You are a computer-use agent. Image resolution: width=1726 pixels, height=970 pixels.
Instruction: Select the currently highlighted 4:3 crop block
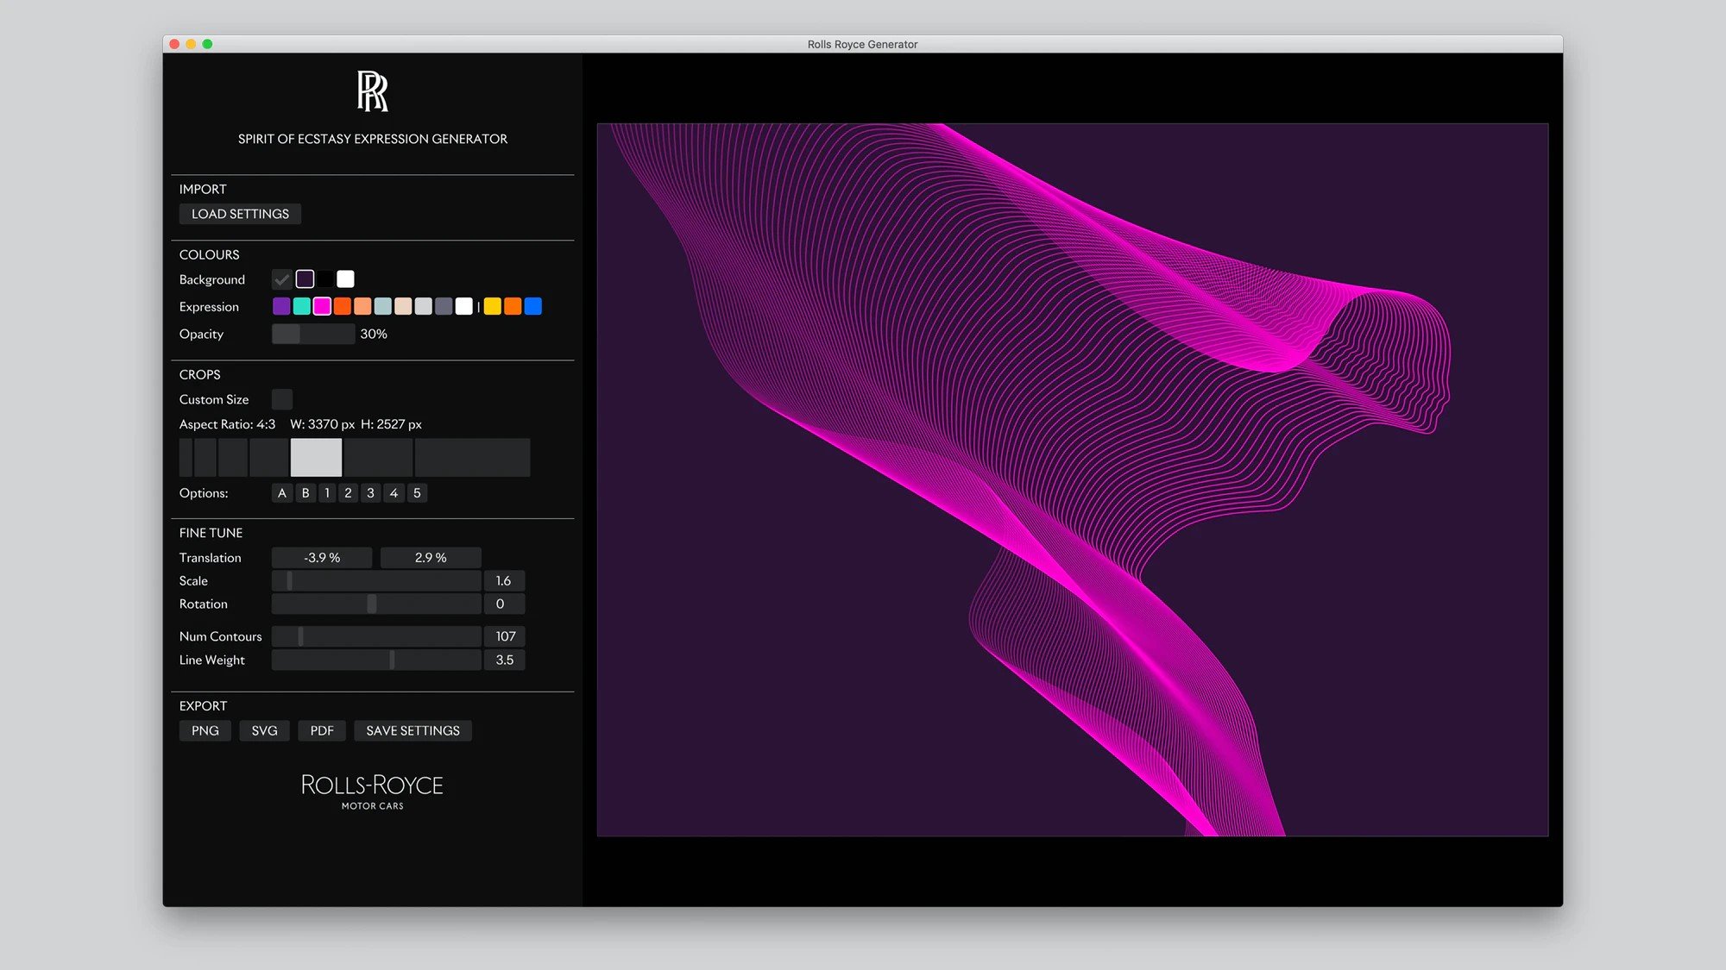click(316, 457)
